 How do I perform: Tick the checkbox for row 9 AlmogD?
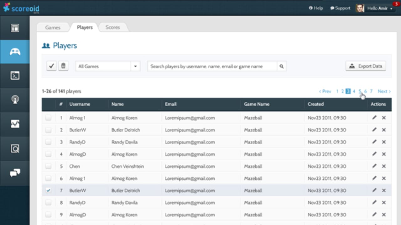click(x=48, y=215)
